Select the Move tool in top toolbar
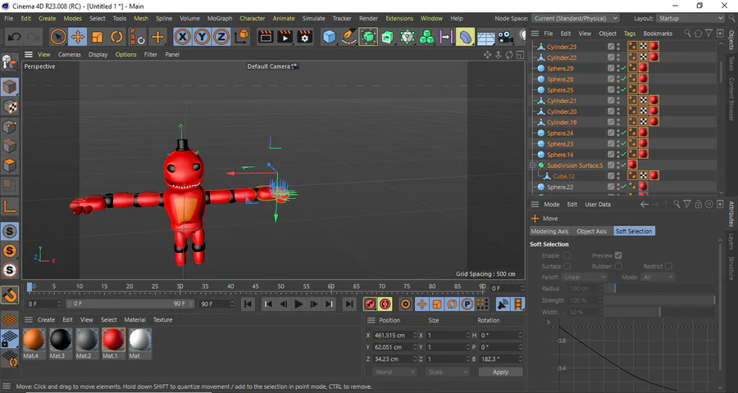 77,37
